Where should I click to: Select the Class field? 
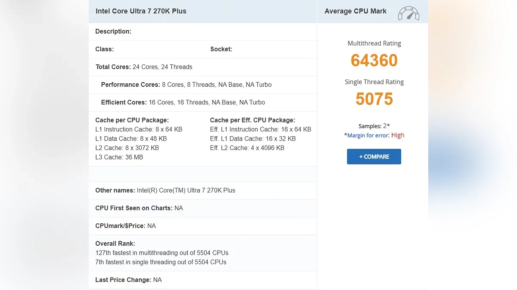click(104, 49)
